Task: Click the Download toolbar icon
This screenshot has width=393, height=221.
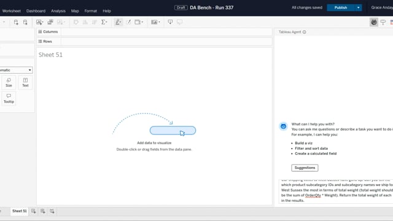Action: [x=170, y=22]
